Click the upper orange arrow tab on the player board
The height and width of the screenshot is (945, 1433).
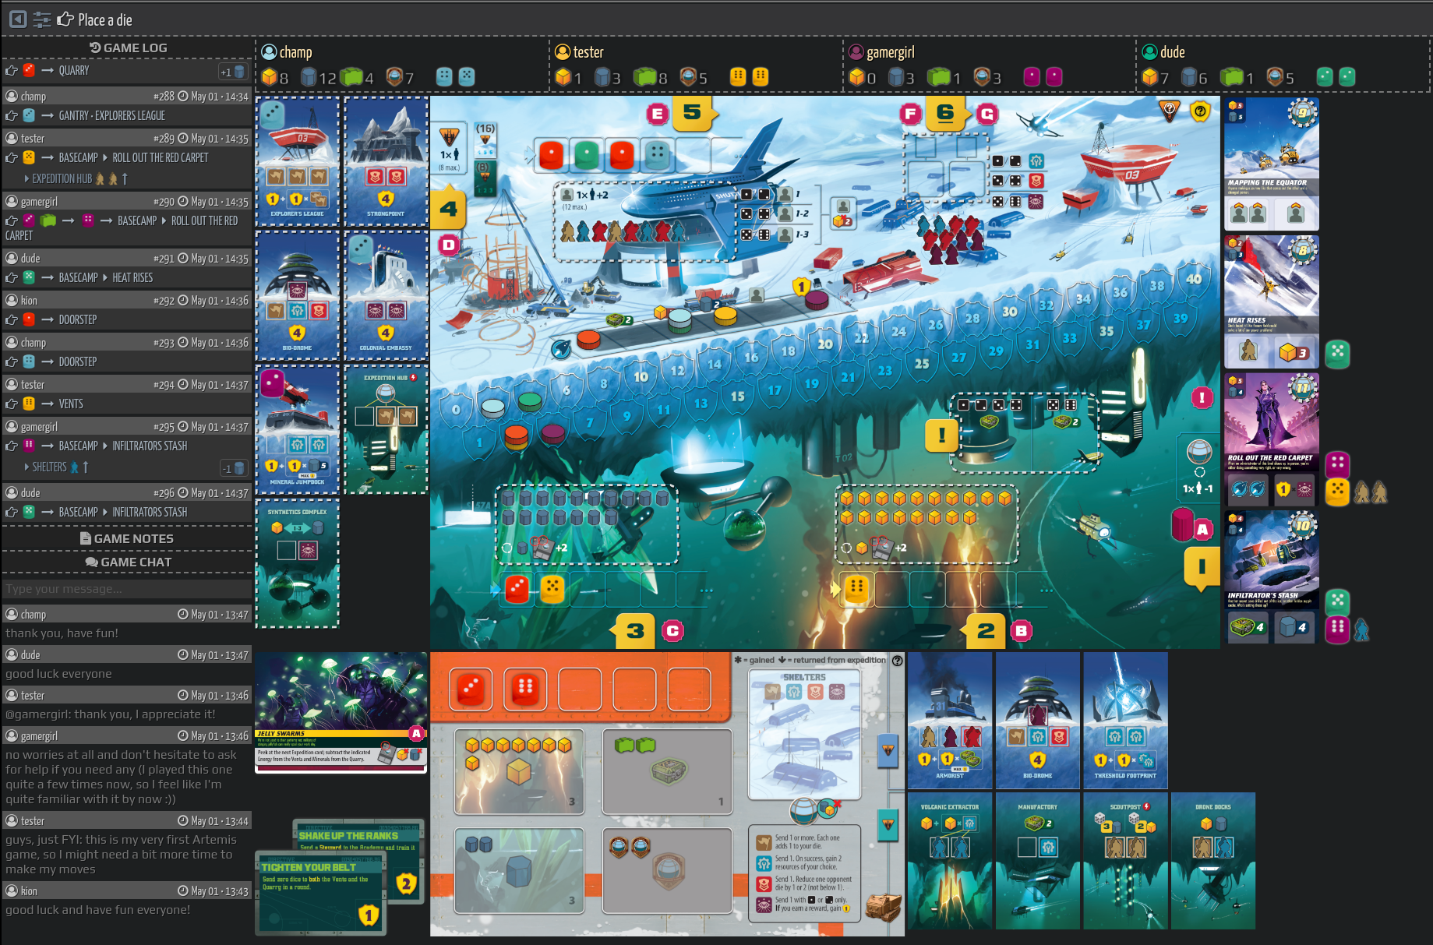tap(888, 750)
